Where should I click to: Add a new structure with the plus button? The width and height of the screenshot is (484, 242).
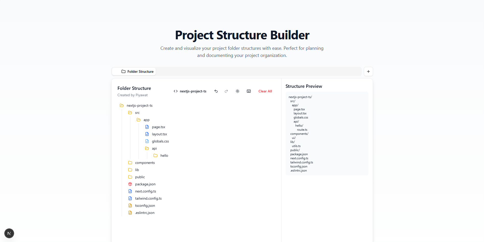(368, 71)
